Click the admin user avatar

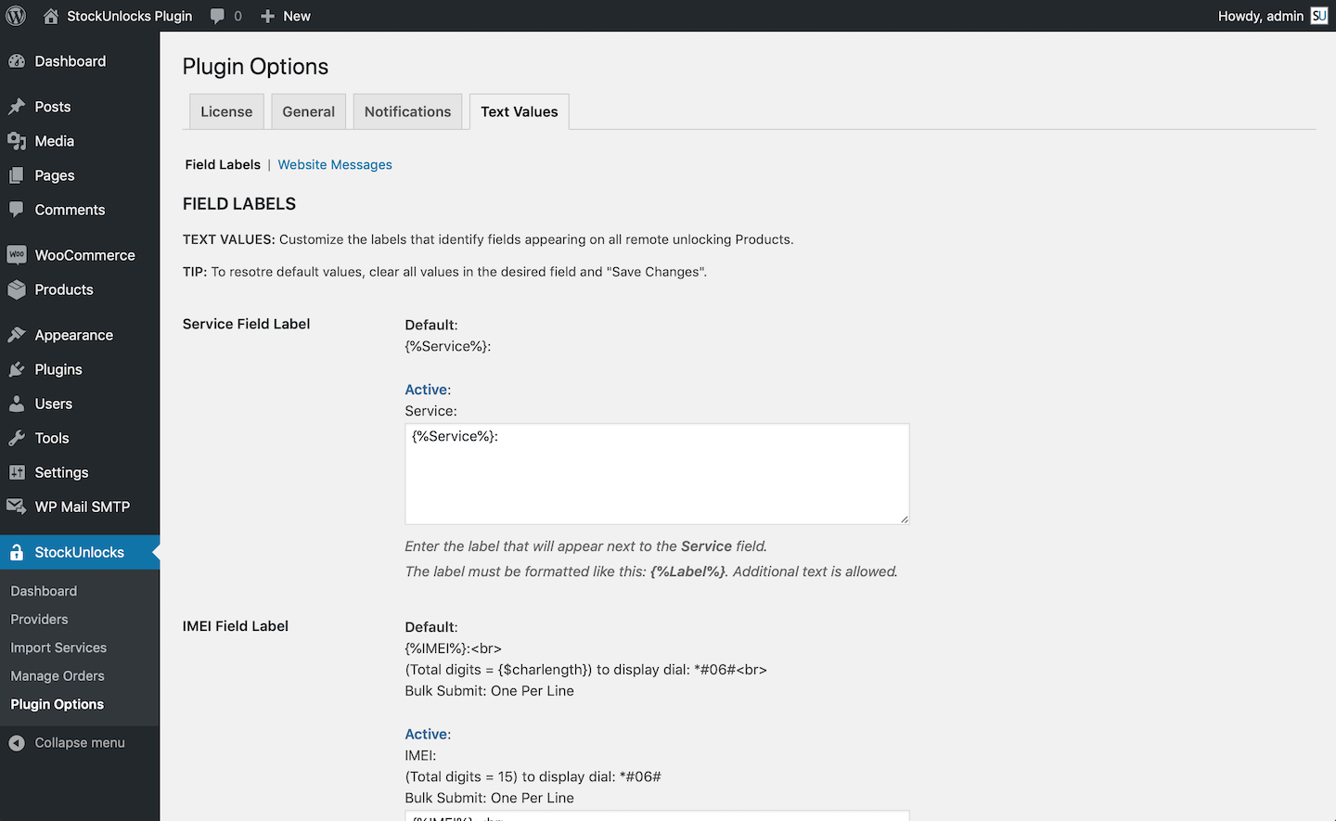pos(1318,16)
